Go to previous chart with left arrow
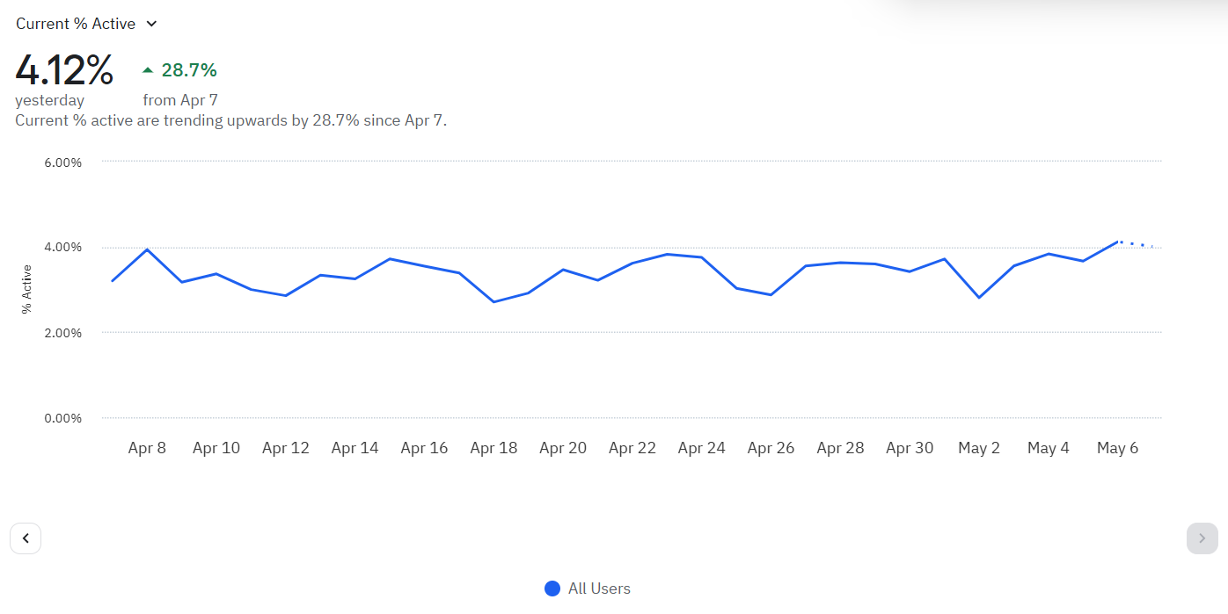Screen dimensions: 1228x614 click(x=26, y=538)
